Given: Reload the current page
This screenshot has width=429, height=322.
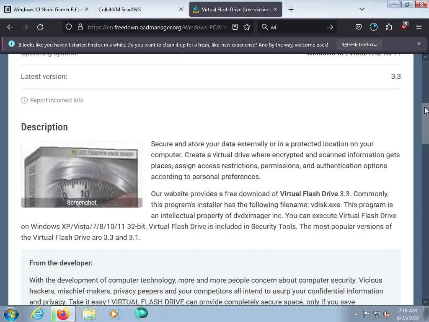Looking at the screenshot, I should tap(40, 27).
